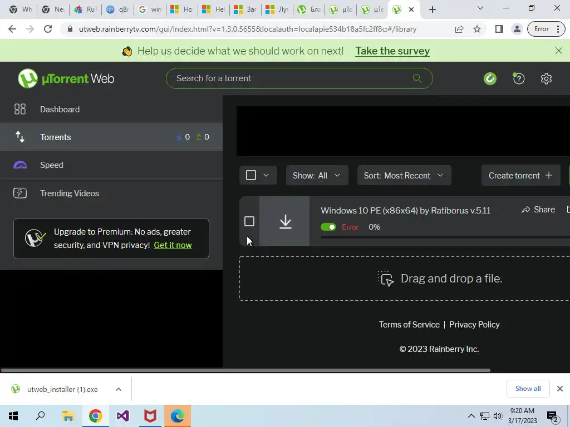Go to Dashboard in the sidebar
The width and height of the screenshot is (570, 427).
coord(111,110)
